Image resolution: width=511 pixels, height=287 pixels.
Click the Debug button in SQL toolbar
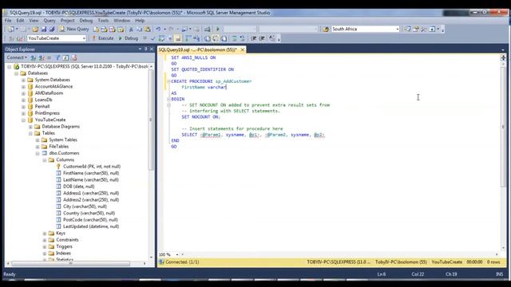click(x=128, y=38)
